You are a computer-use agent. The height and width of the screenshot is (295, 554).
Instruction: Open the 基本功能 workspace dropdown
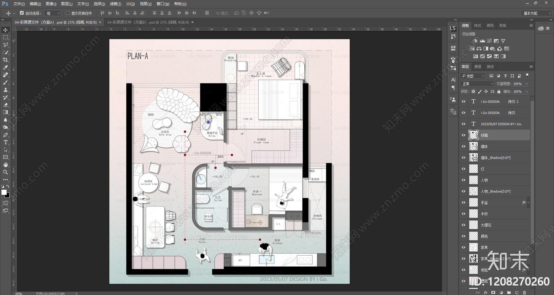click(537, 13)
